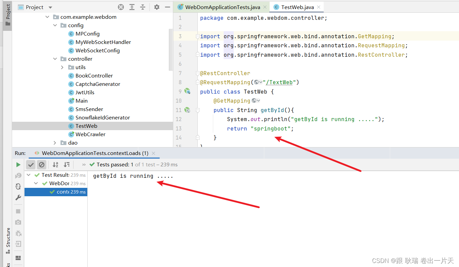The width and height of the screenshot is (459, 267).
Task: Fold the getById method on line 11
Action: (x=198, y=110)
